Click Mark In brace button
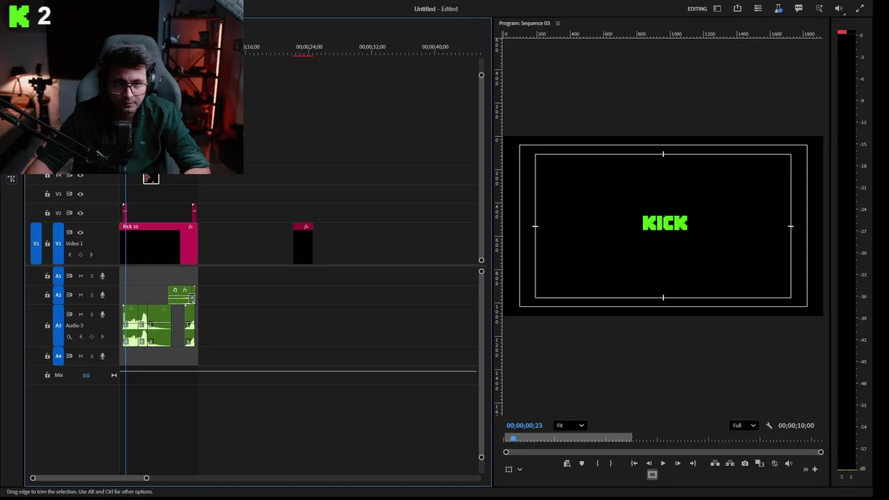The height and width of the screenshot is (500, 889). (x=597, y=463)
